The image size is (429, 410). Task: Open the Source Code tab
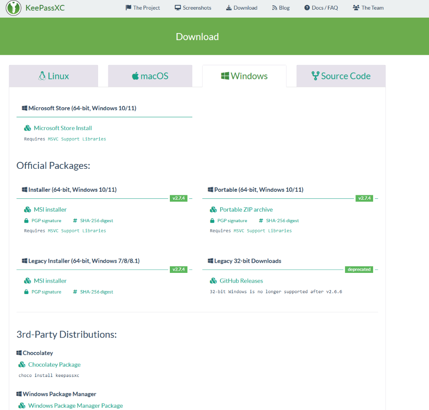tap(341, 76)
